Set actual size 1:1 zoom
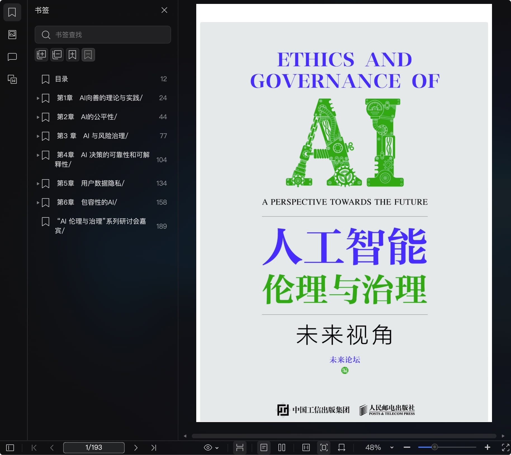 [x=306, y=448]
